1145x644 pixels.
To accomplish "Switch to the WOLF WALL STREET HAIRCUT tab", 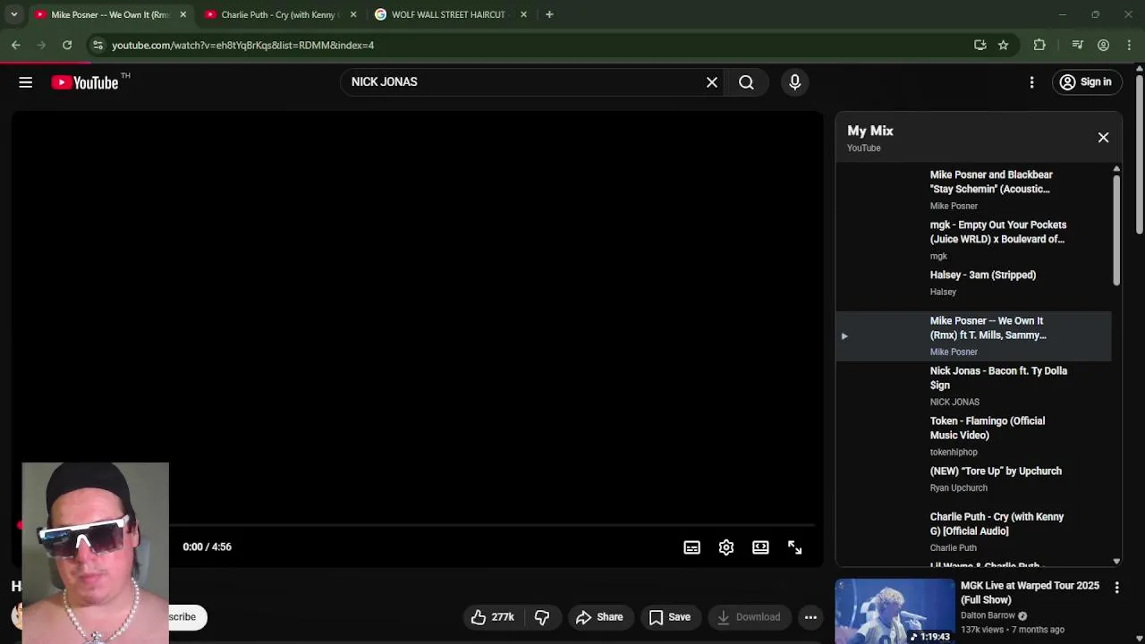I will pos(448,14).
